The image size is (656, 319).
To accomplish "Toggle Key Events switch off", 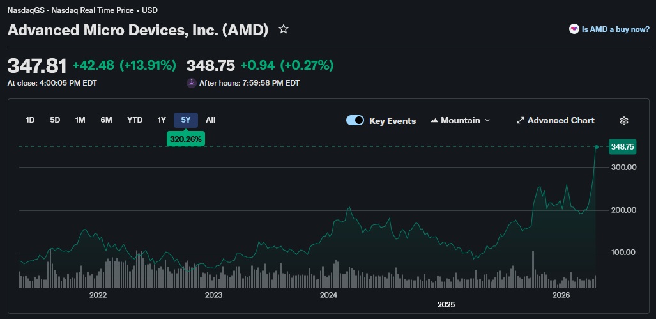I will 355,120.
